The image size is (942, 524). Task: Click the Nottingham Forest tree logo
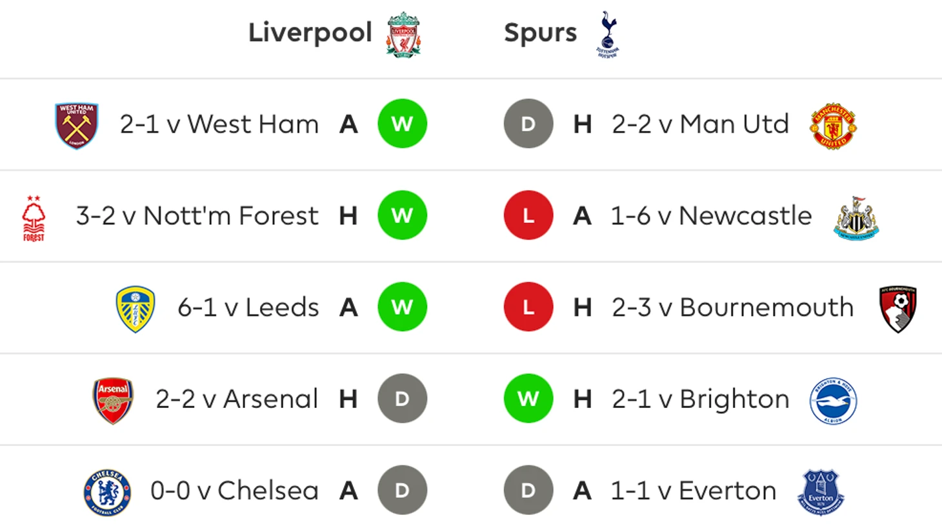[x=34, y=218]
